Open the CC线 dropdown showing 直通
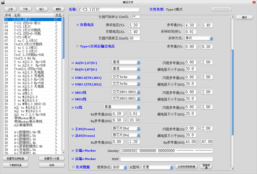This screenshot has height=174, width=257. tap(122, 107)
